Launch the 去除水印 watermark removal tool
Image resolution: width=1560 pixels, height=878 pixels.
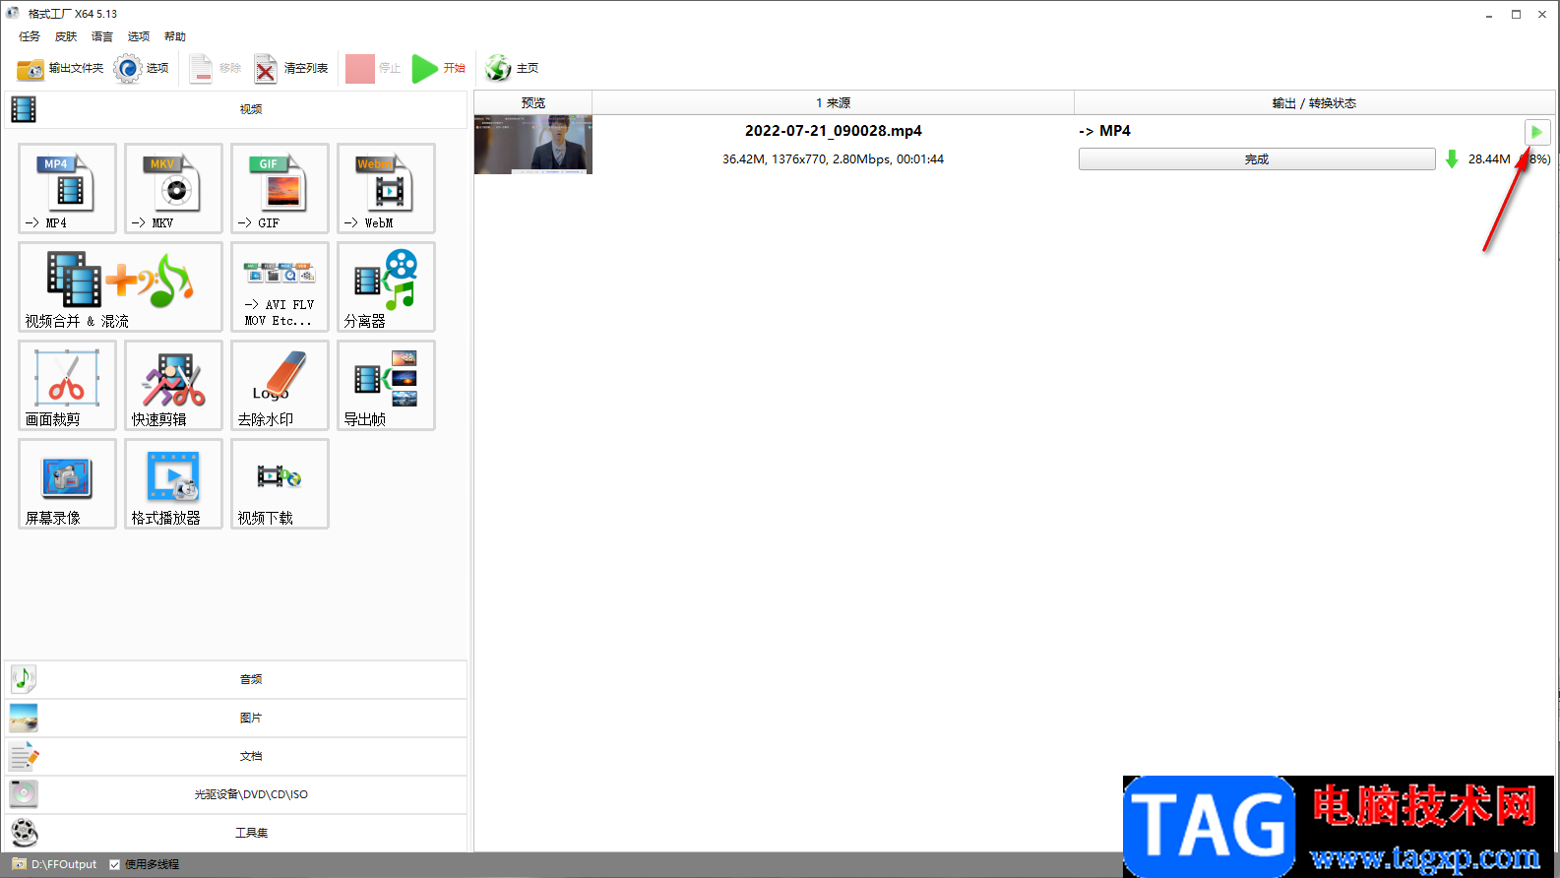tap(280, 385)
